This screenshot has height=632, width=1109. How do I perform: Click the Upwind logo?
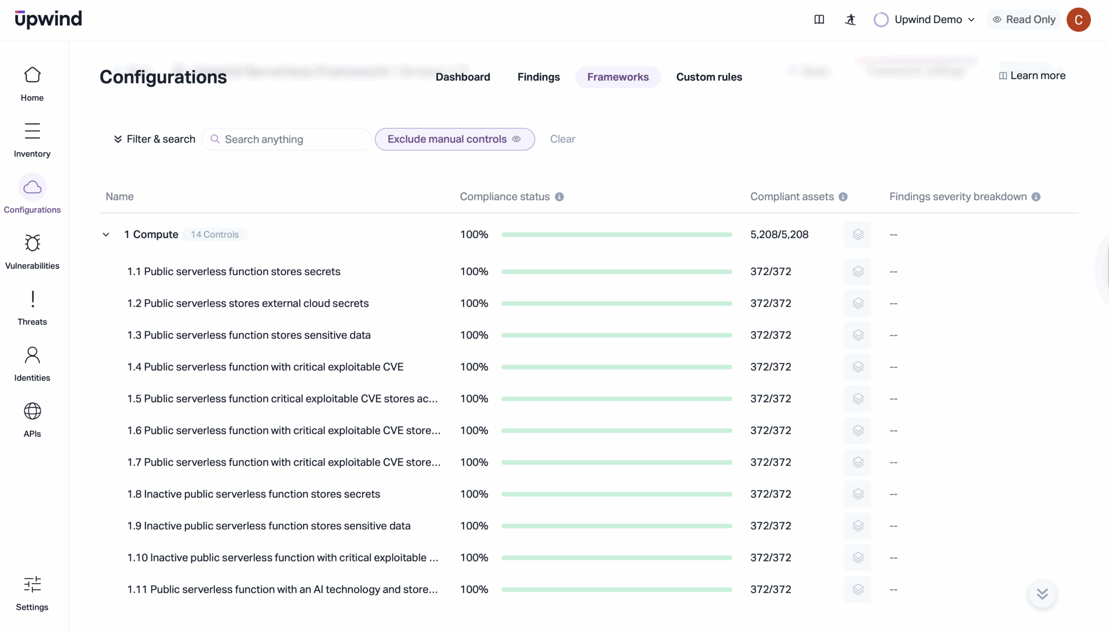click(48, 19)
